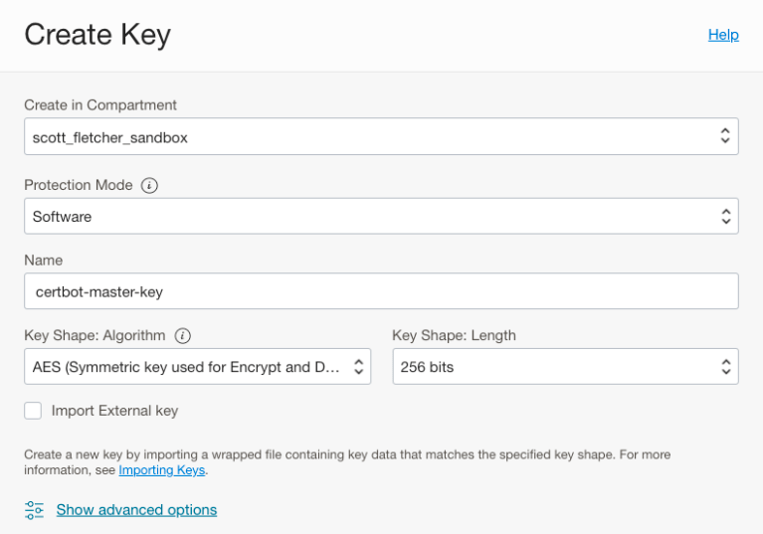Screen dimensions: 763x534
Task: Enable the Import External key checkbox
Action: pos(34,411)
